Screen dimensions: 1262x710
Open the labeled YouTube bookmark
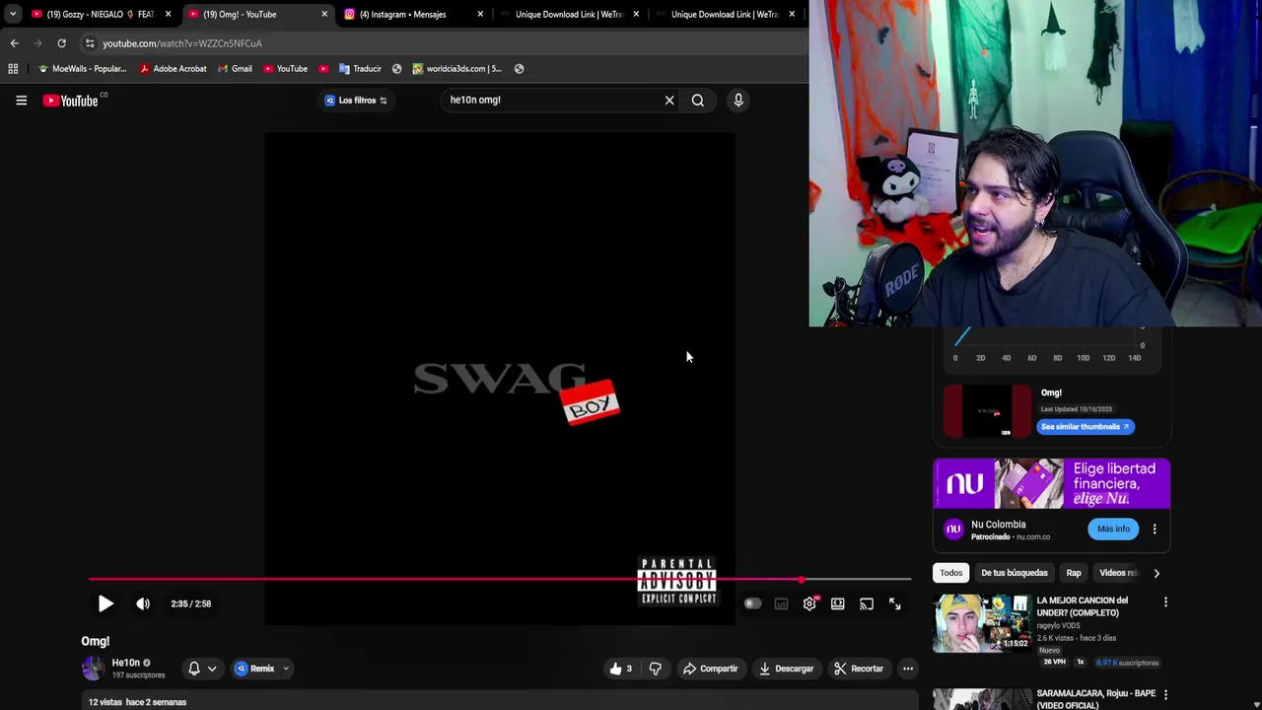[286, 69]
